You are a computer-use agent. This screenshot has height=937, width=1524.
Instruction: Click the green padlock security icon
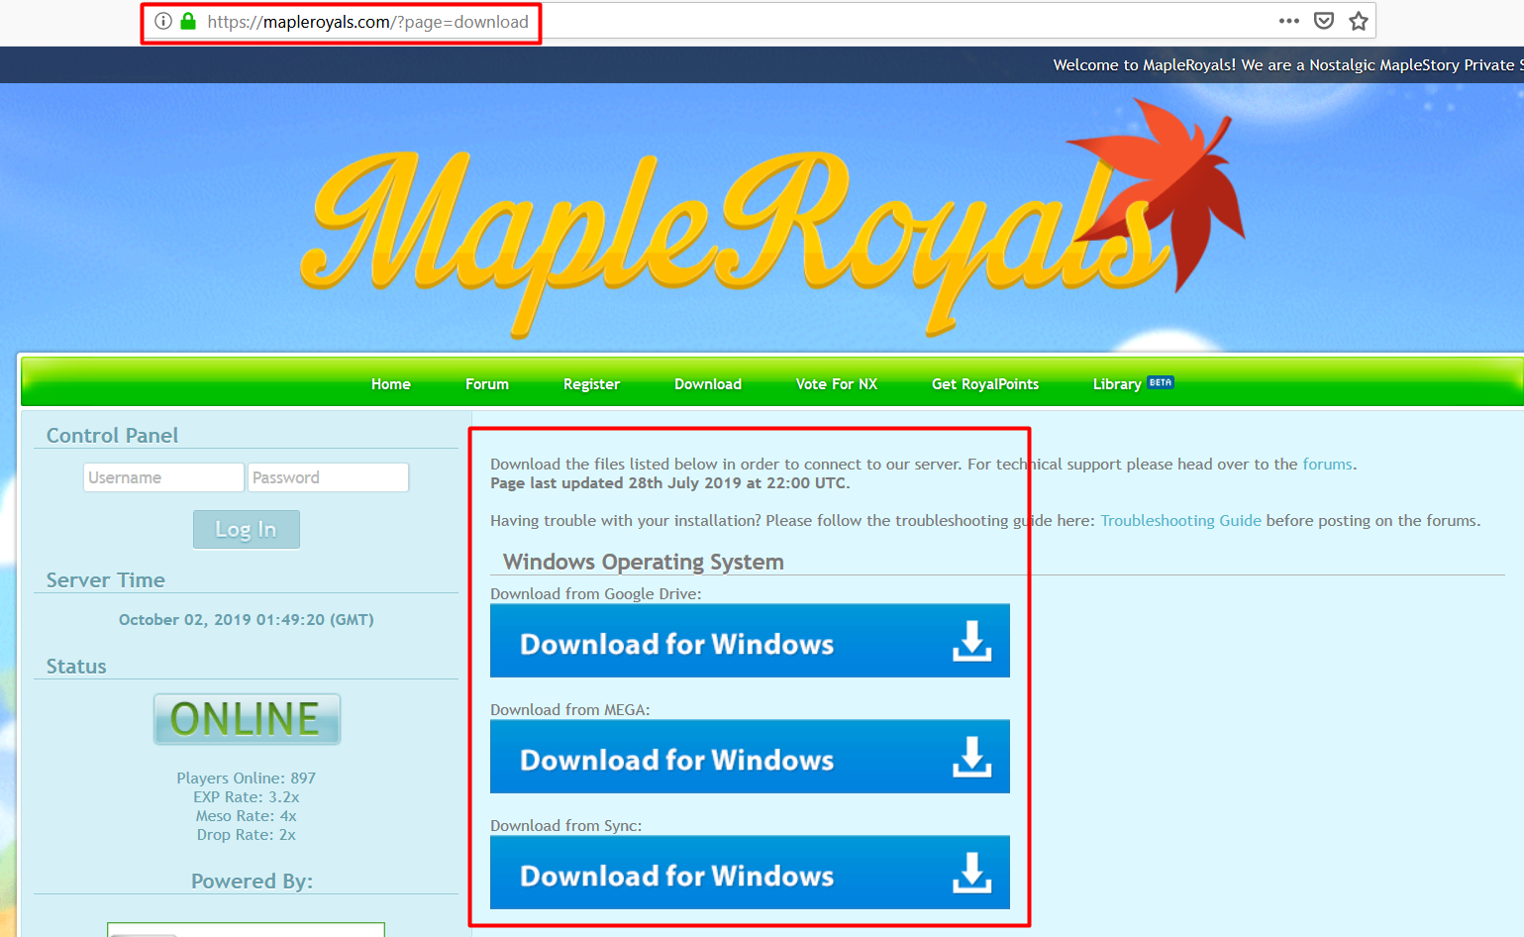coord(188,21)
